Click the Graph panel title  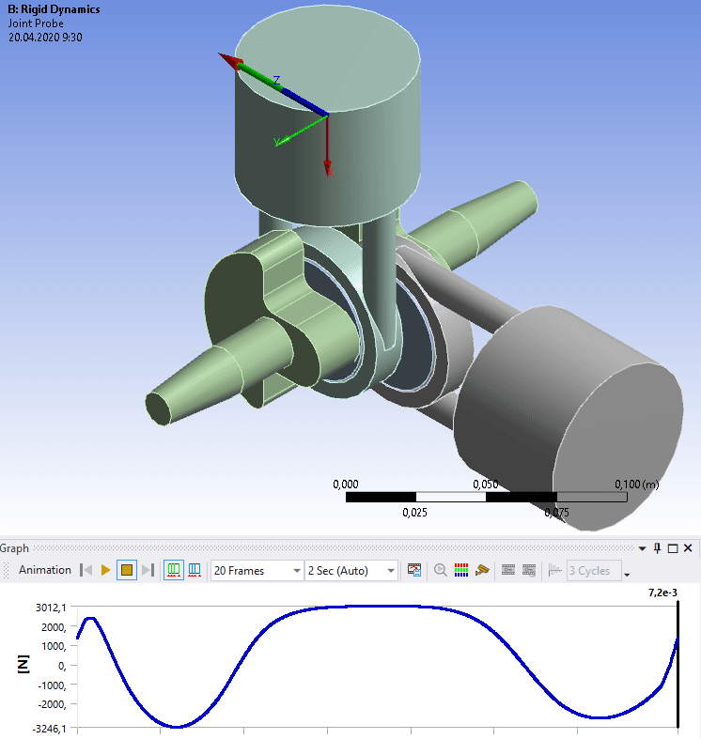tap(15, 548)
